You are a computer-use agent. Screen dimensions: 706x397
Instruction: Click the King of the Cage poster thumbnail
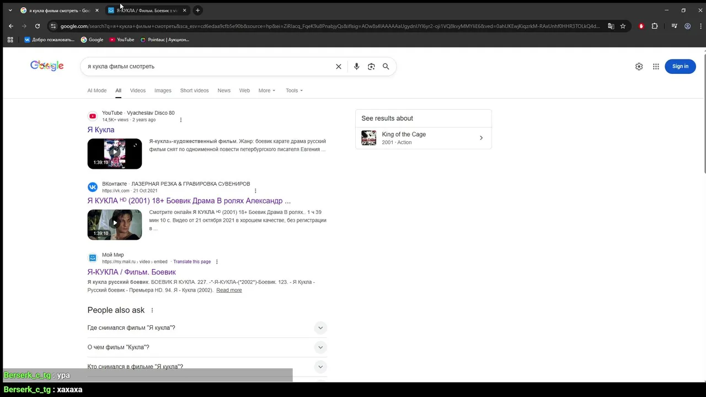point(369,138)
